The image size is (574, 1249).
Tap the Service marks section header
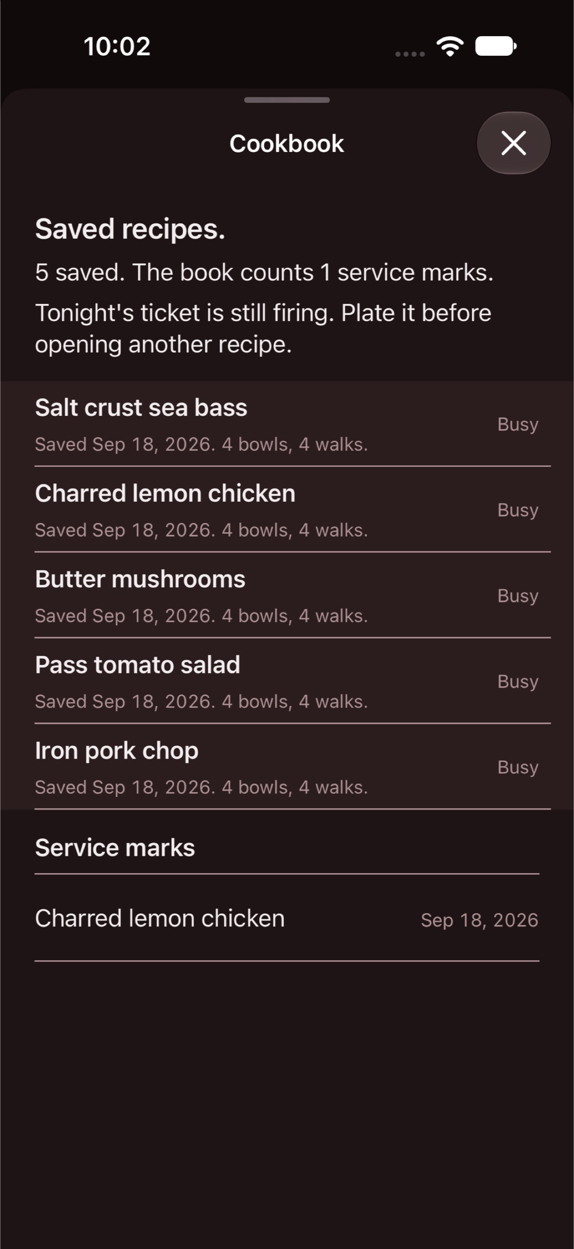tap(115, 847)
